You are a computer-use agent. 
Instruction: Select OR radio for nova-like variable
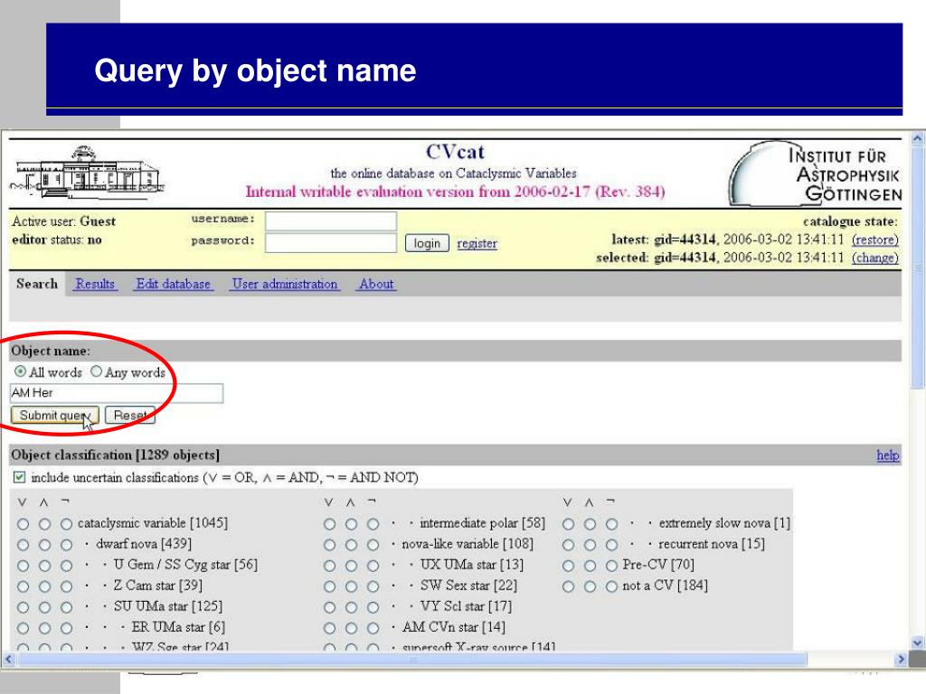click(x=329, y=545)
